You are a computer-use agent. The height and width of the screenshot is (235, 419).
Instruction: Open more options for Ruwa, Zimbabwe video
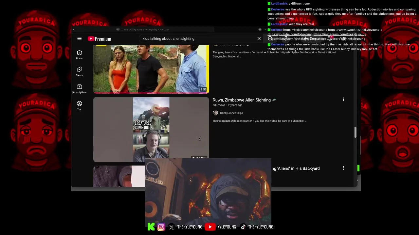coord(343,100)
